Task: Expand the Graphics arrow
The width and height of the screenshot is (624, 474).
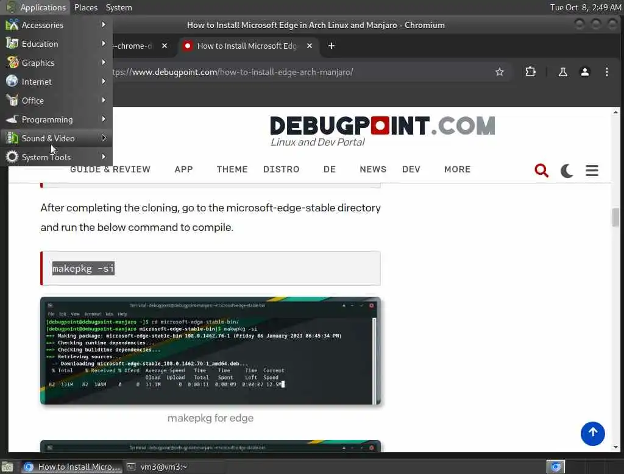Action: (104, 63)
